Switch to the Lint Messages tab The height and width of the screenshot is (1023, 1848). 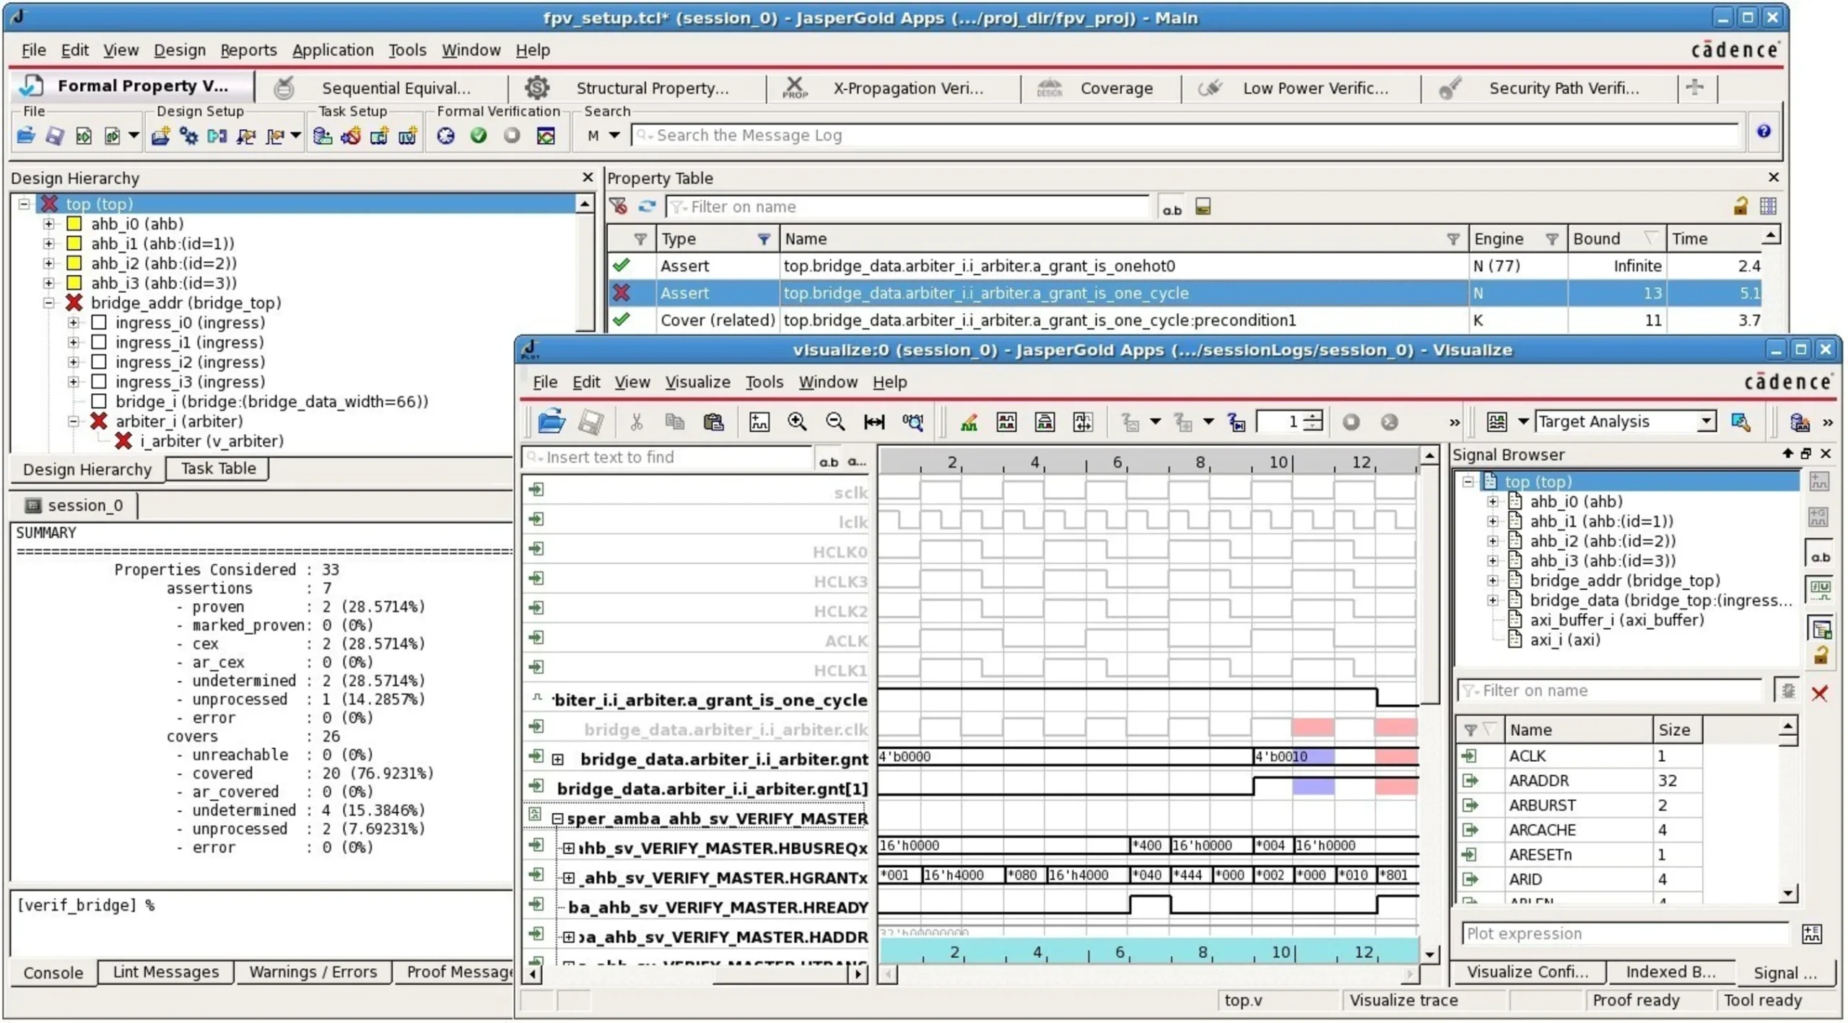pos(165,972)
